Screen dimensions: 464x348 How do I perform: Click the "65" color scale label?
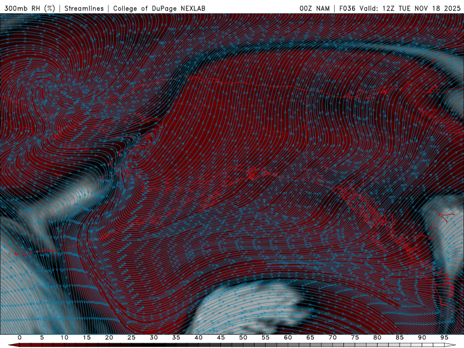pos(310,338)
